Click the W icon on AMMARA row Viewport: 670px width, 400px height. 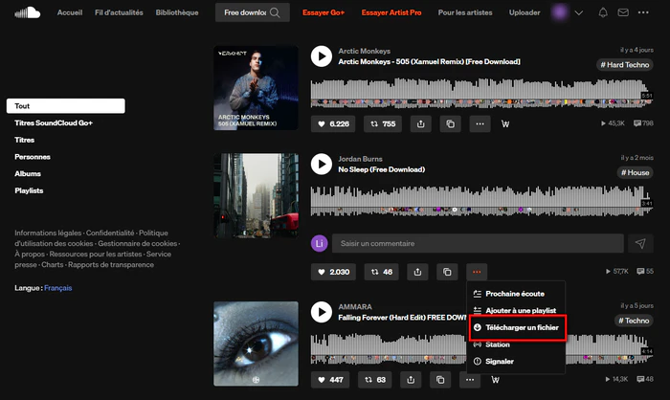(x=495, y=380)
